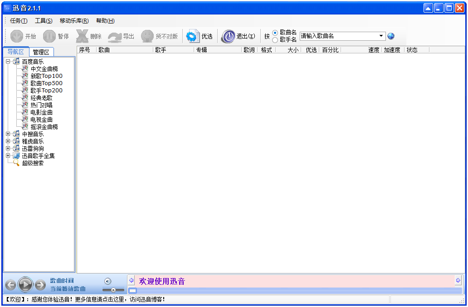468x307 pixels.
Task: Select 电视金曲 in the tree
Action: 41,120
